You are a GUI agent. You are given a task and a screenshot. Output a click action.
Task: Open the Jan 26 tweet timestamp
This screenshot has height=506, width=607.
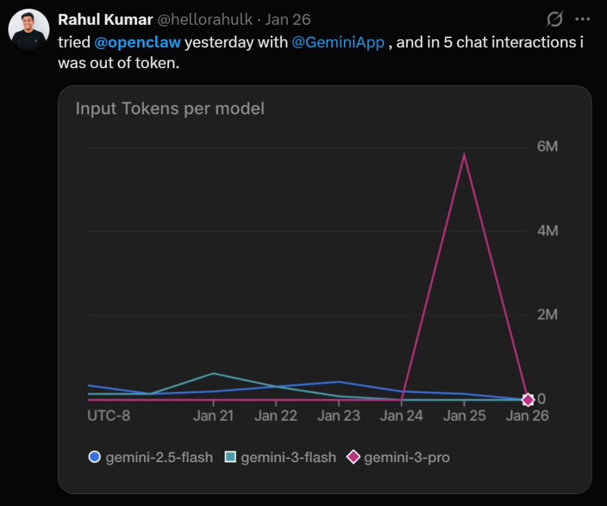[288, 20]
